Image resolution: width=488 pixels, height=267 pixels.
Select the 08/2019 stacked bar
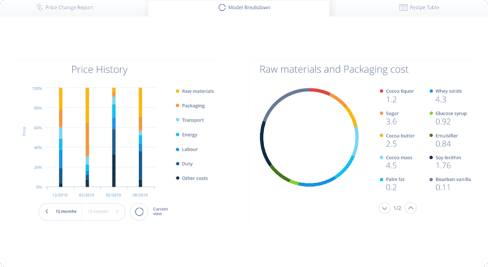coord(140,137)
